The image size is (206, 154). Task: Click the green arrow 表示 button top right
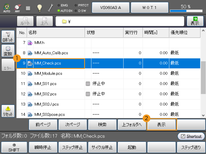195,21
